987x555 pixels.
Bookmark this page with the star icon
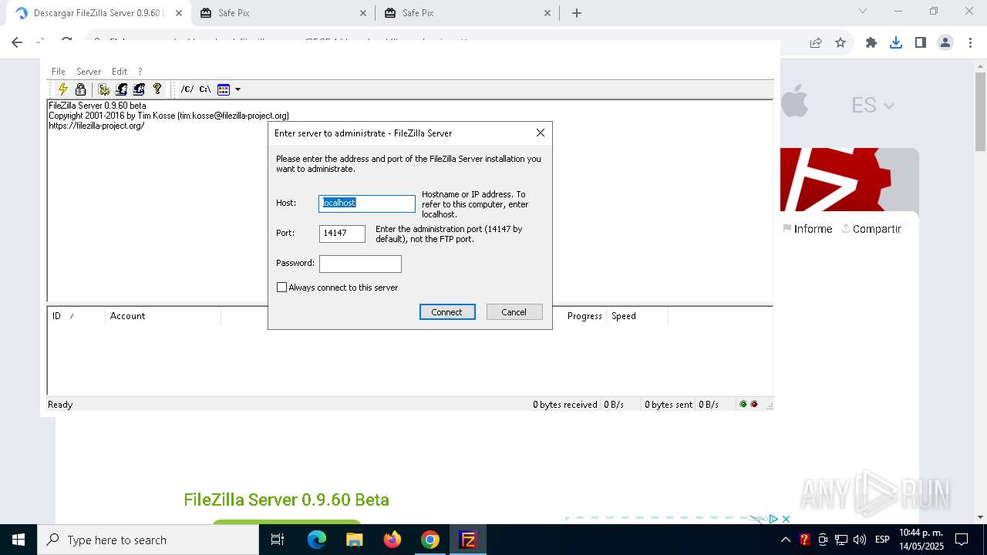[840, 43]
